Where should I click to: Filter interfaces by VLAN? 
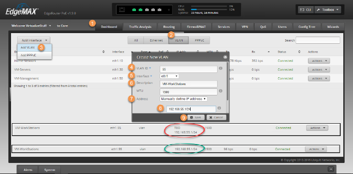[179, 40]
